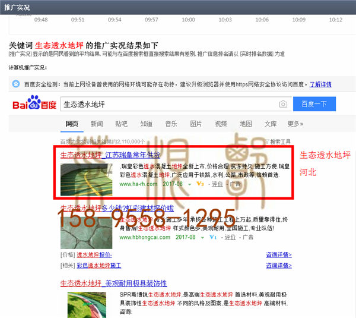356x318 pixels.
Task: Switch to the 新闻 tab
Action: (97, 124)
